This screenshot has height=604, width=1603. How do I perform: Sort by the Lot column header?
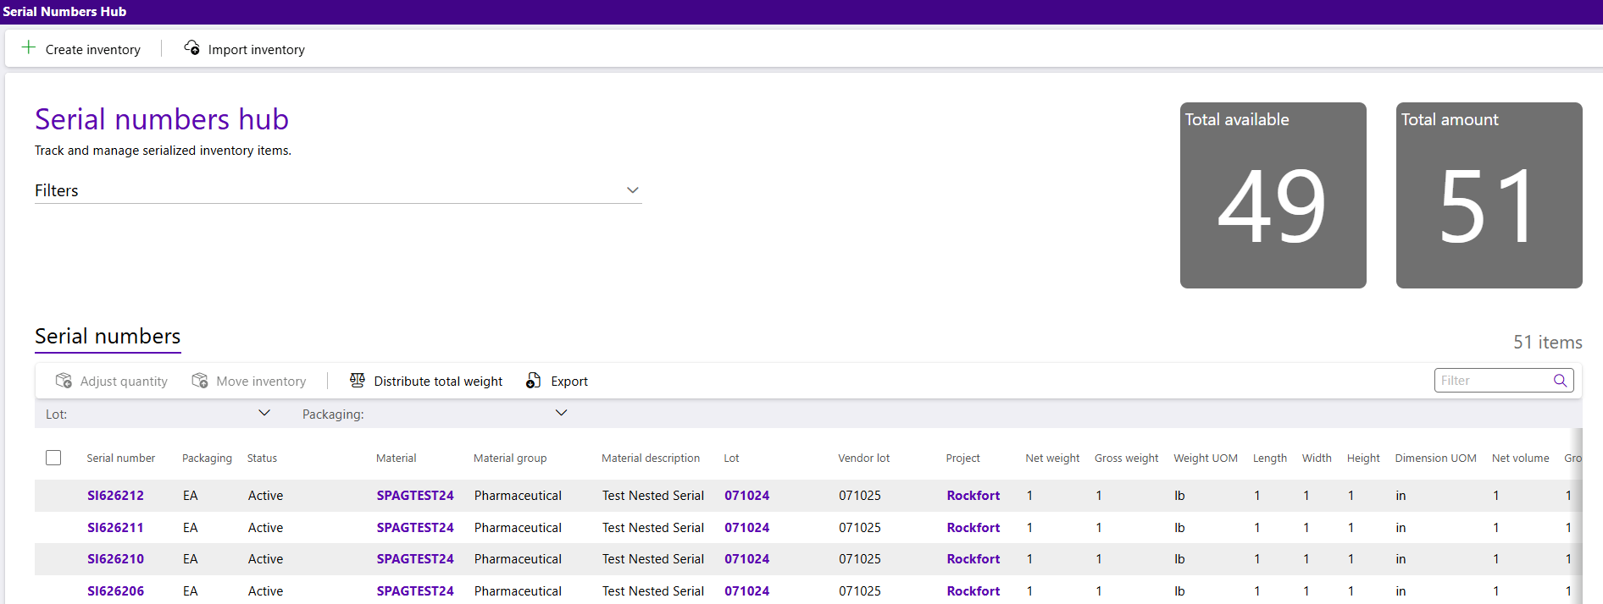pyautogui.click(x=731, y=458)
